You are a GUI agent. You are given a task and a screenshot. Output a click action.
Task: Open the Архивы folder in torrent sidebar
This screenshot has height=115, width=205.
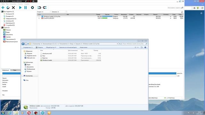coord(8,37)
